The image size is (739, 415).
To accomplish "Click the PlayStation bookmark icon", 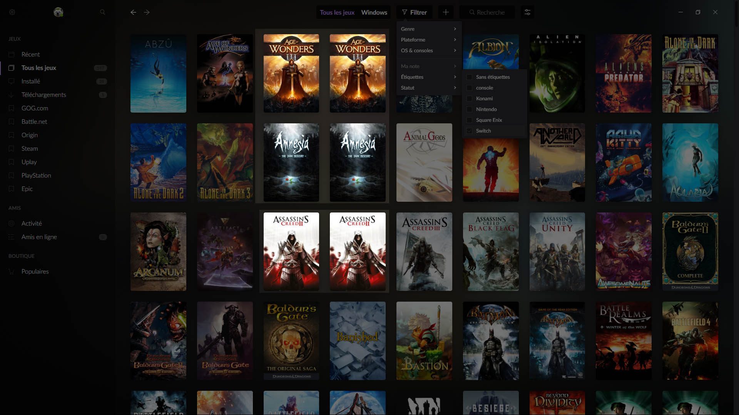I will [x=12, y=176].
